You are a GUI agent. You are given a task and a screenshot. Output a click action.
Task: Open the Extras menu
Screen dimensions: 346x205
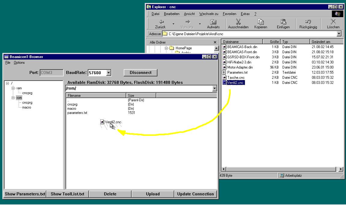[245, 14]
